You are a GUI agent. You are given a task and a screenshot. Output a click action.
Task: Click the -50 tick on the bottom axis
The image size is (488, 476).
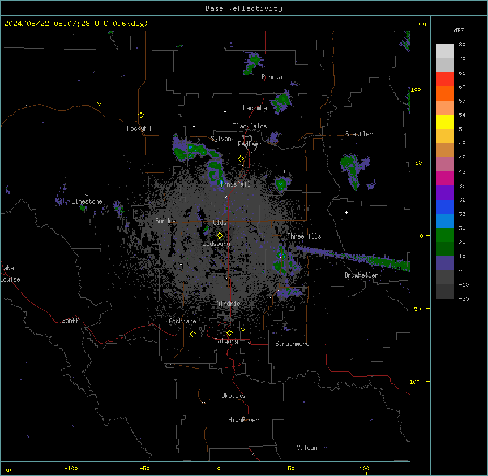pos(144,468)
